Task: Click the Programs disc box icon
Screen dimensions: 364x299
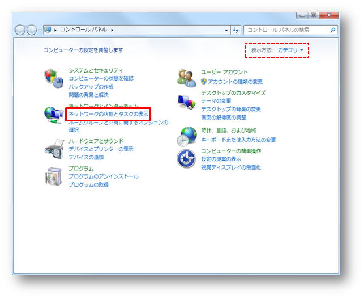Action: click(54, 176)
